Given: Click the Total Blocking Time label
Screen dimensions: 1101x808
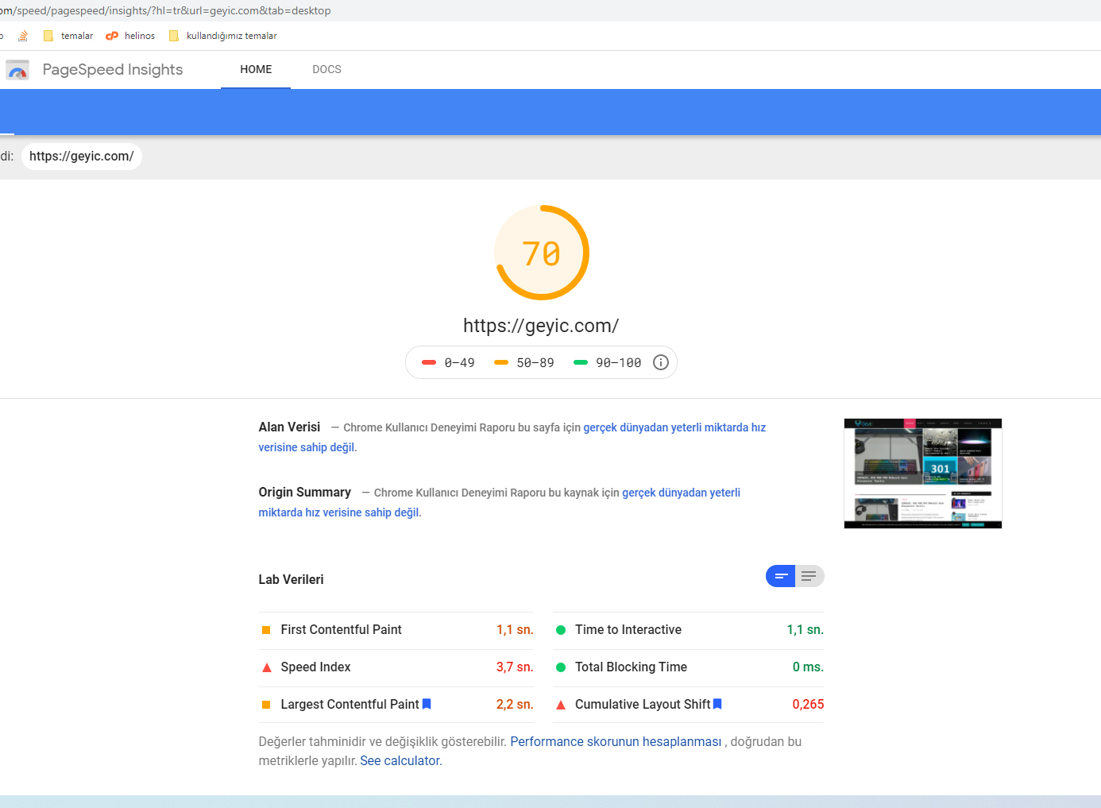Looking at the screenshot, I should 631,667.
